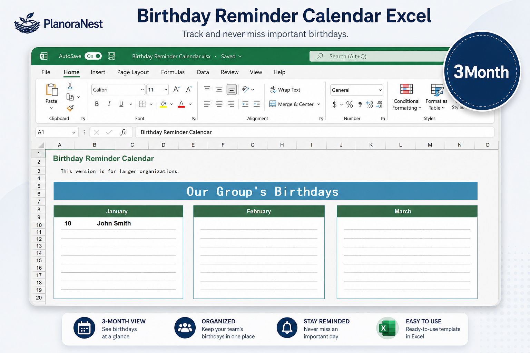Apply the yellow Fill Color bucket
530x353 pixels.
click(163, 104)
